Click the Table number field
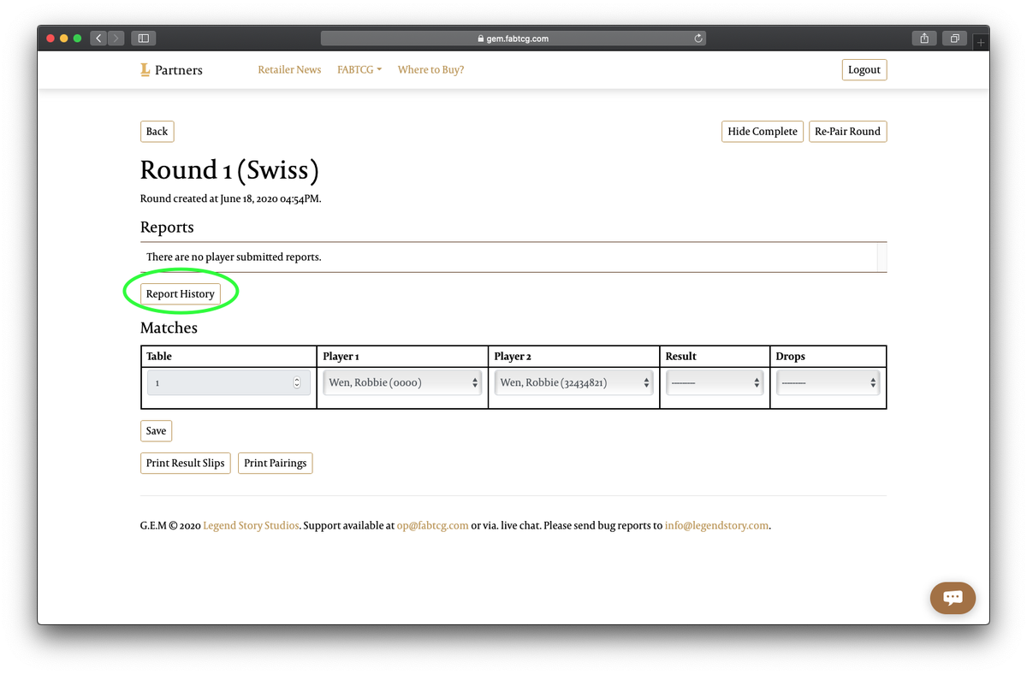The height and width of the screenshot is (674, 1027). tap(229, 382)
